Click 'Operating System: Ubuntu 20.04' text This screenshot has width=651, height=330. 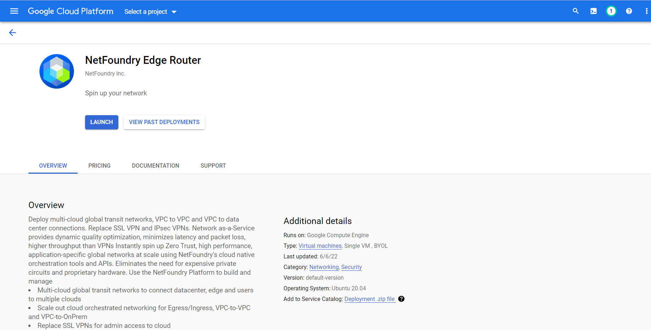(325, 288)
